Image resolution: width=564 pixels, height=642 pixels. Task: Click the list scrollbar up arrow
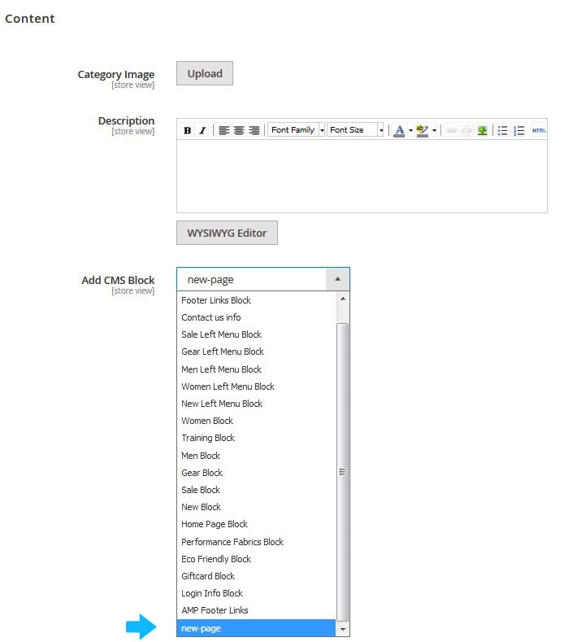pyautogui.click(x=343, y=299)
